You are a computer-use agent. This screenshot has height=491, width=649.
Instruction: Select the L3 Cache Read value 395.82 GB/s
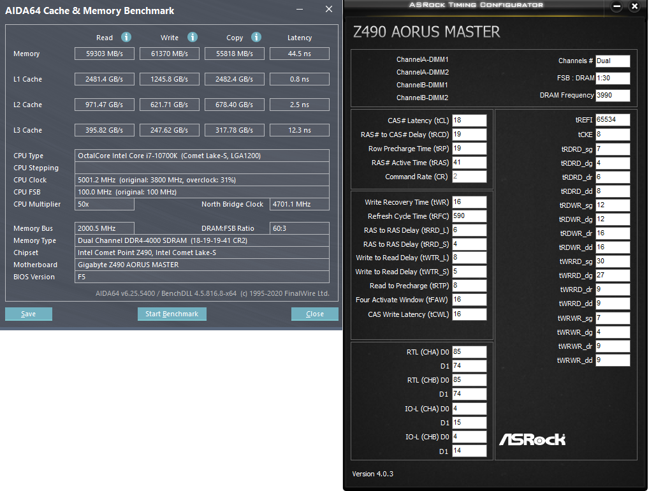(105, 130)
